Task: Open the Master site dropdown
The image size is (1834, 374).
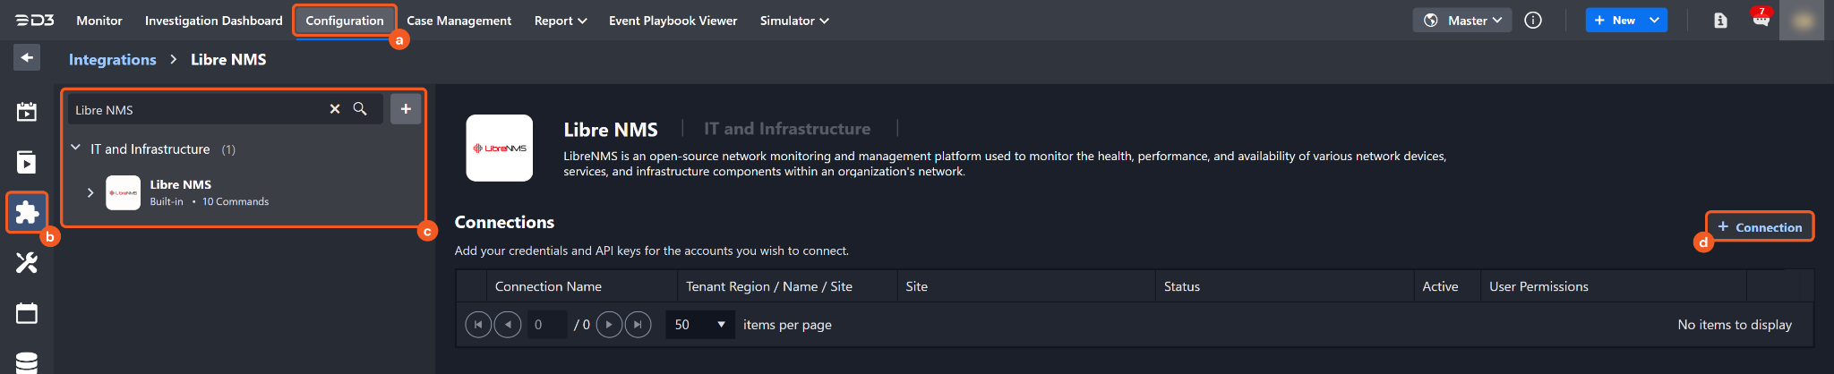Action: [x=1461, y=21]
